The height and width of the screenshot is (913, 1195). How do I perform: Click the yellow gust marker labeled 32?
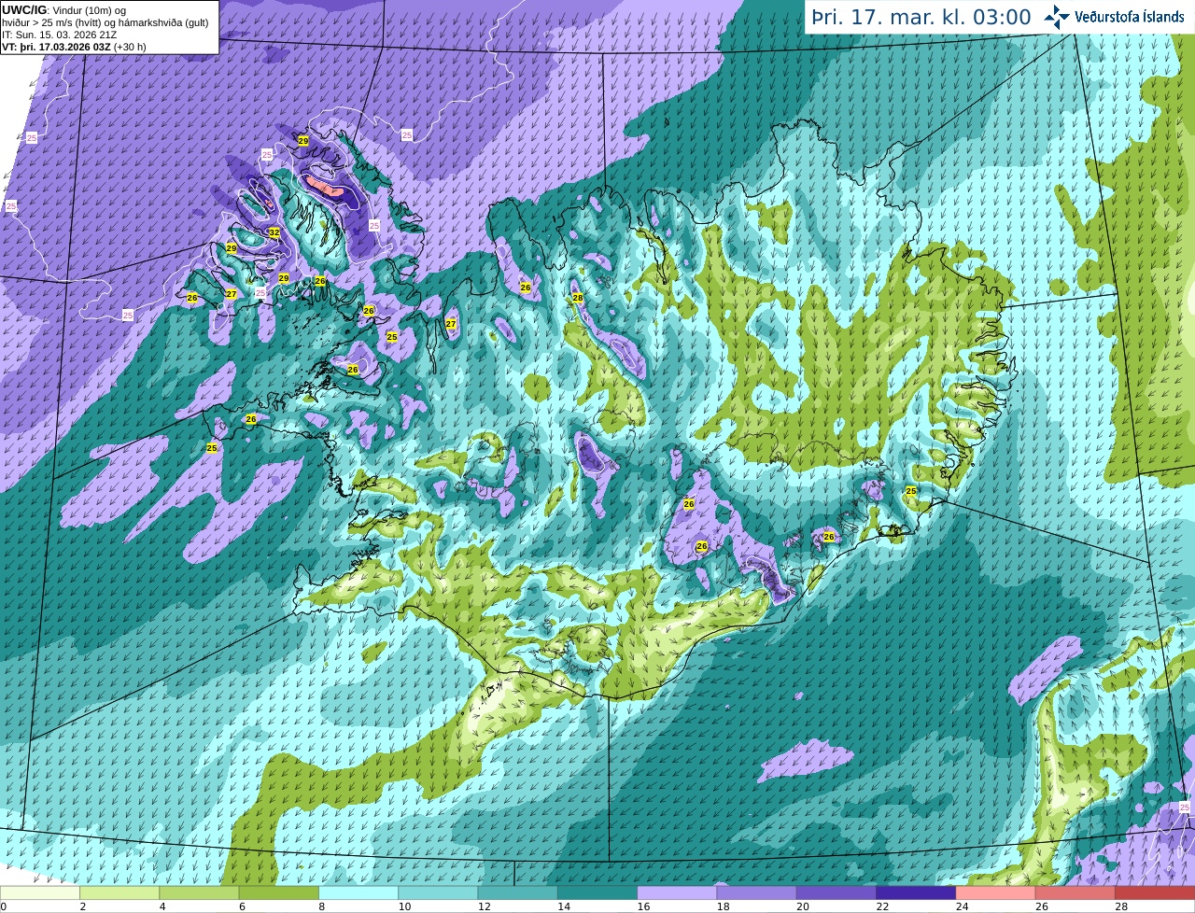pyautogui.click(x=274, y=232)
